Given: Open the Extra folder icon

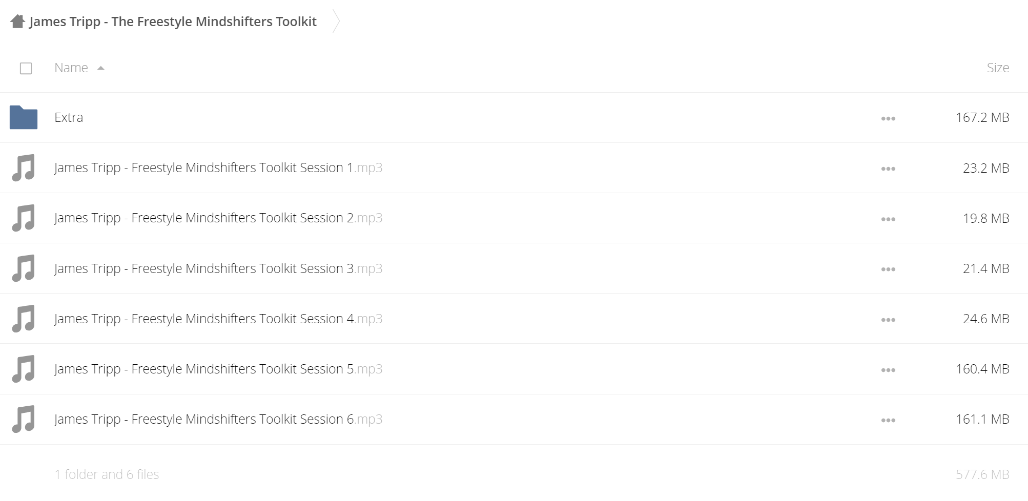Looking at the screenshot, I should point(24,117).
